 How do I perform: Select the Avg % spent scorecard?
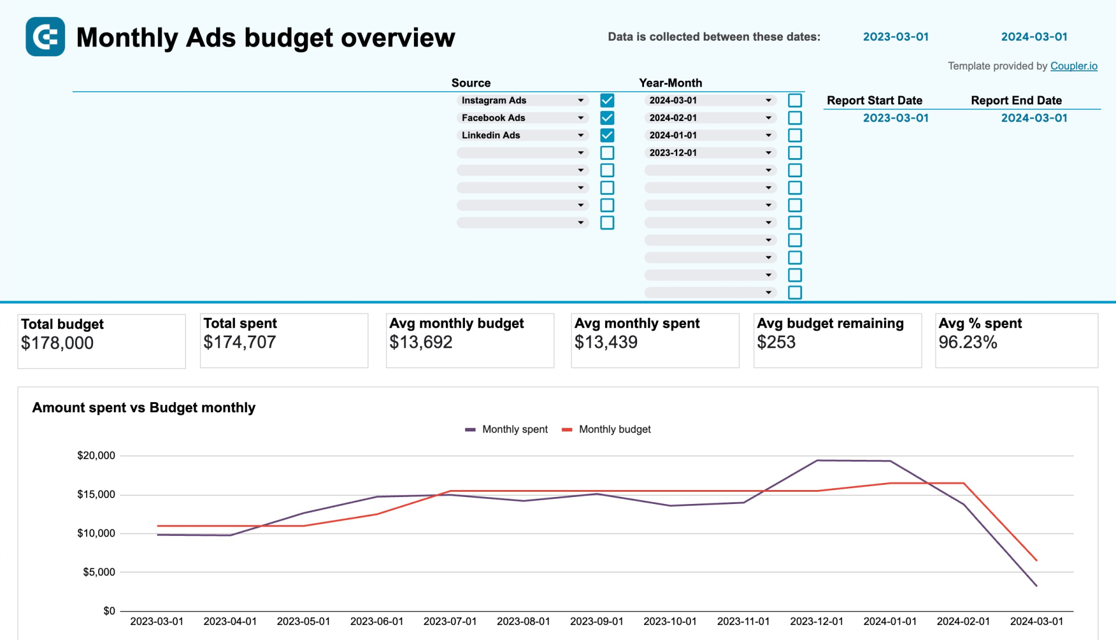tap(1015, 340)
